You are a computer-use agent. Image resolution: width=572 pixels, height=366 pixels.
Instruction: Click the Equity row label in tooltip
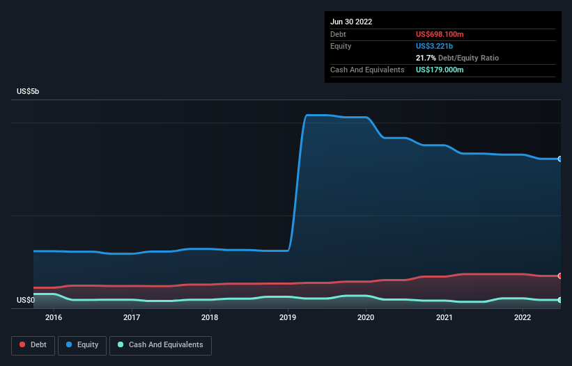pos(341,46)
